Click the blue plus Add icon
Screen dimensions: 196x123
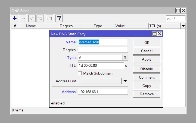click(15, 18)
